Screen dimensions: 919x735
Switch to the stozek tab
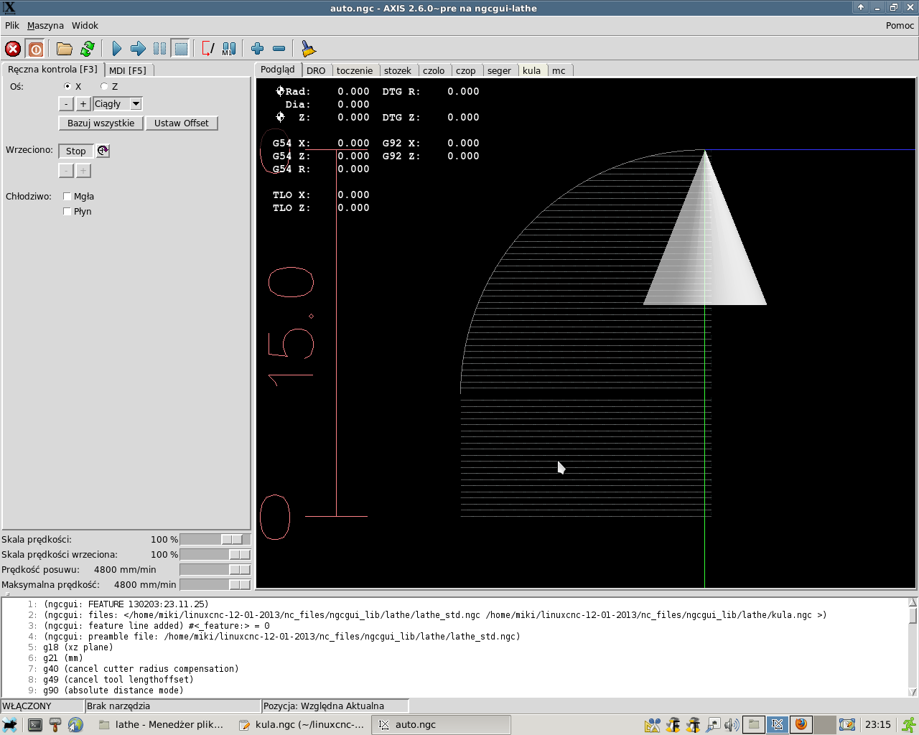(x=398, y=70)
